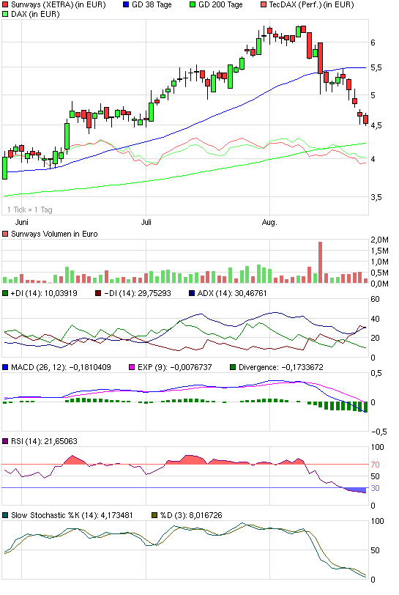Click the TecDAX (Perf.) legend swatch
The width and height of the screenshot is (399, 595).
(264, 5)
